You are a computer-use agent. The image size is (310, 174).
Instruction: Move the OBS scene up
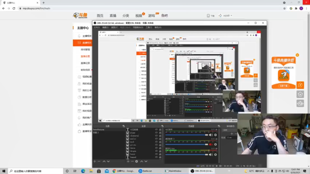coord(104,161)
